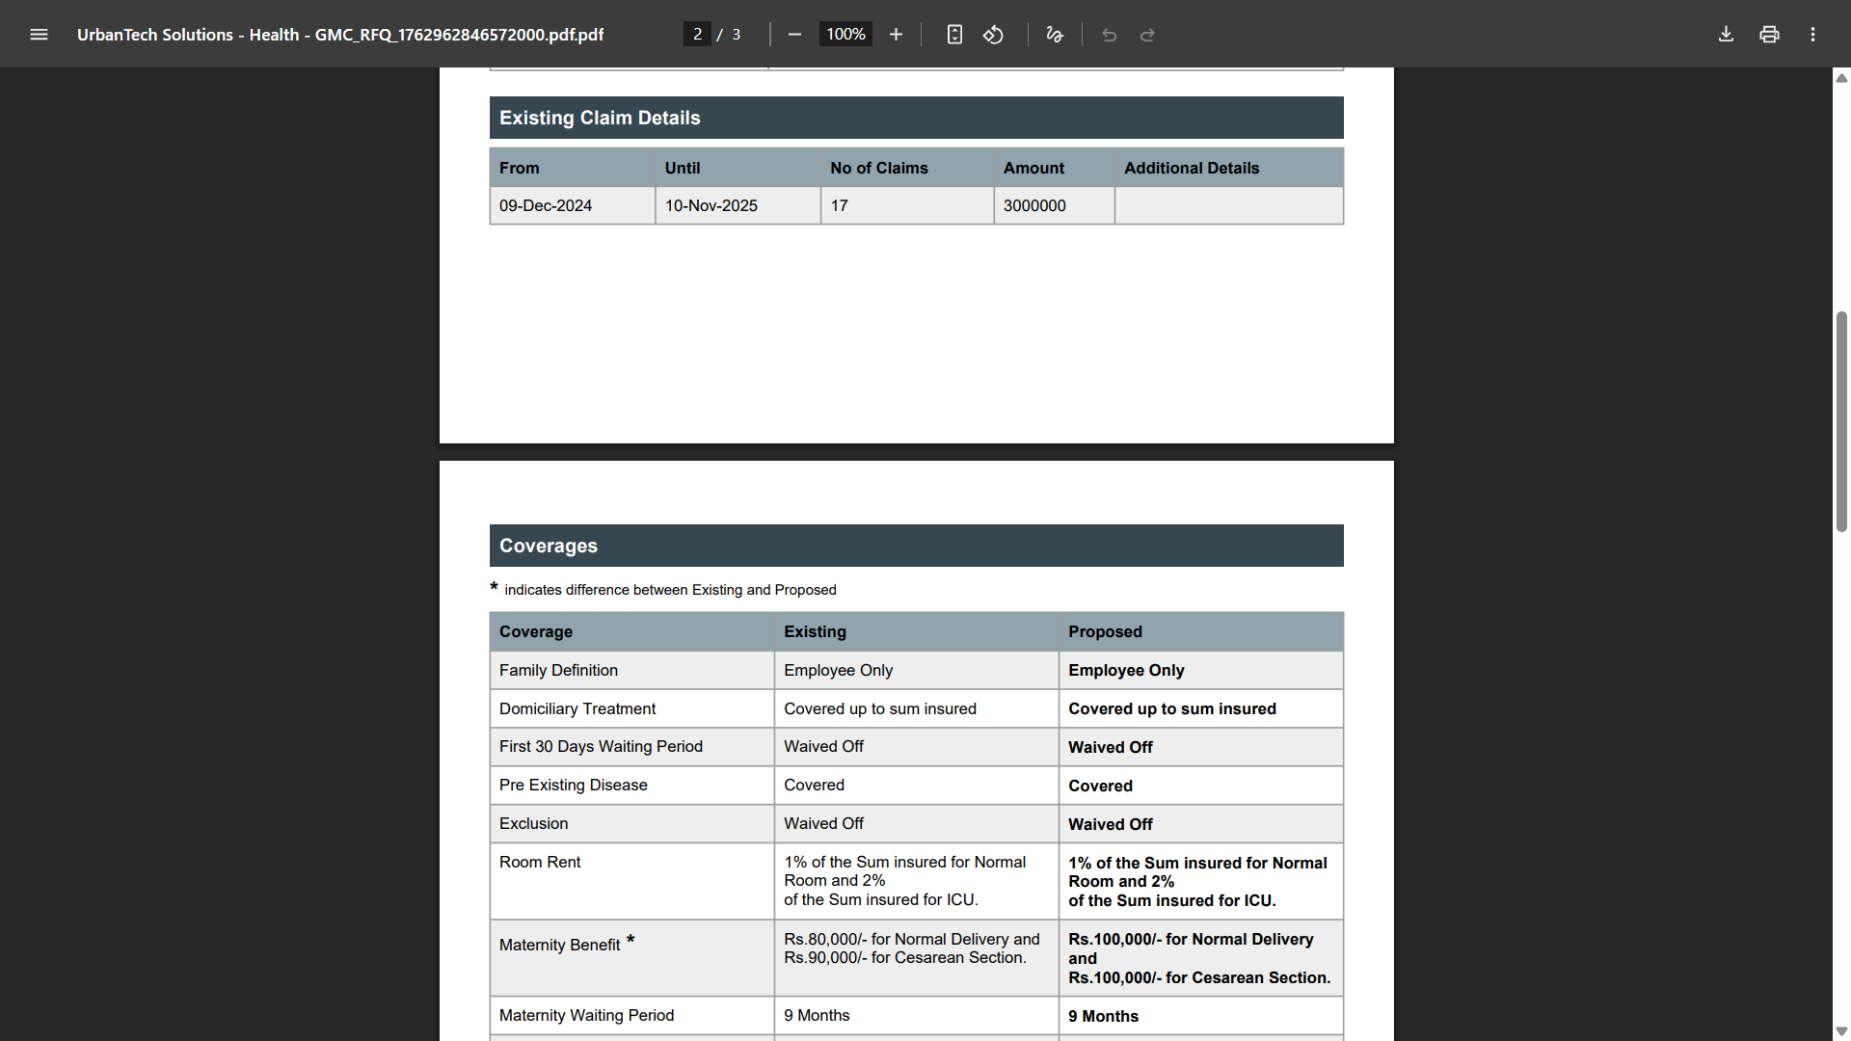Click the zoom in plus button
Screen dimensions: 1851x1041
(x=896, y=35)
